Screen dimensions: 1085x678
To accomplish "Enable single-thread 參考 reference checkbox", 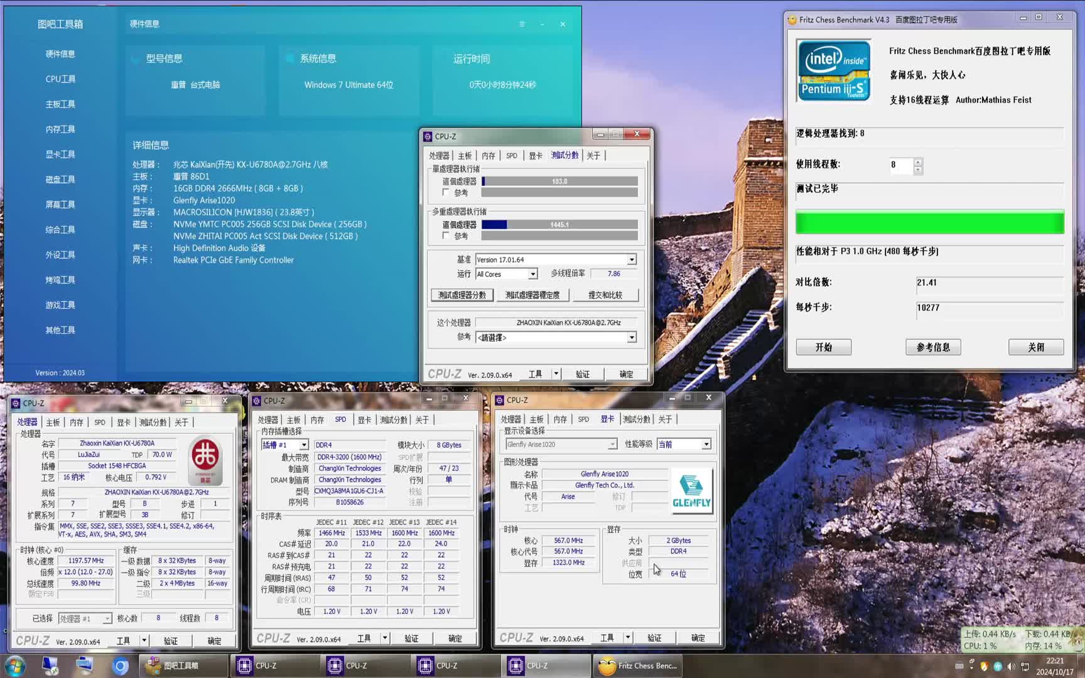I will tap(446, 193).
